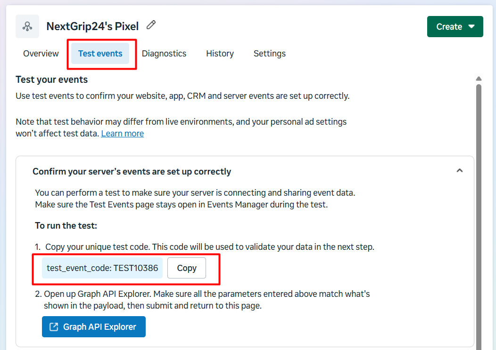This screenshot has height=350, width=496.
Task: Click the 'Confirm your server's events' section header
Action: click(x=132, y=172)
